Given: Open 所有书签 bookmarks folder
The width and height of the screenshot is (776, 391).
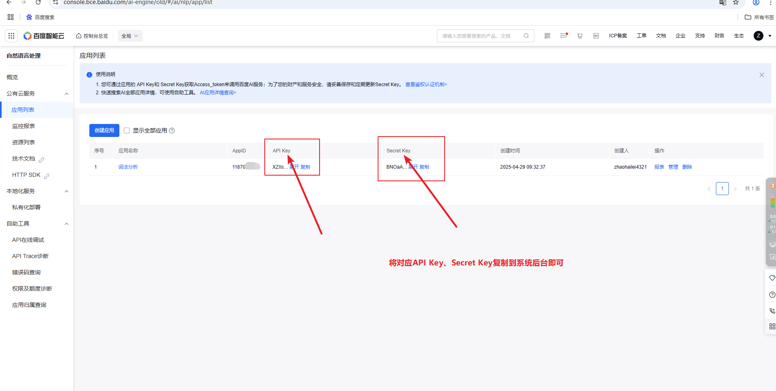Looking at the screenshot, I should click(x=759, y=17).
